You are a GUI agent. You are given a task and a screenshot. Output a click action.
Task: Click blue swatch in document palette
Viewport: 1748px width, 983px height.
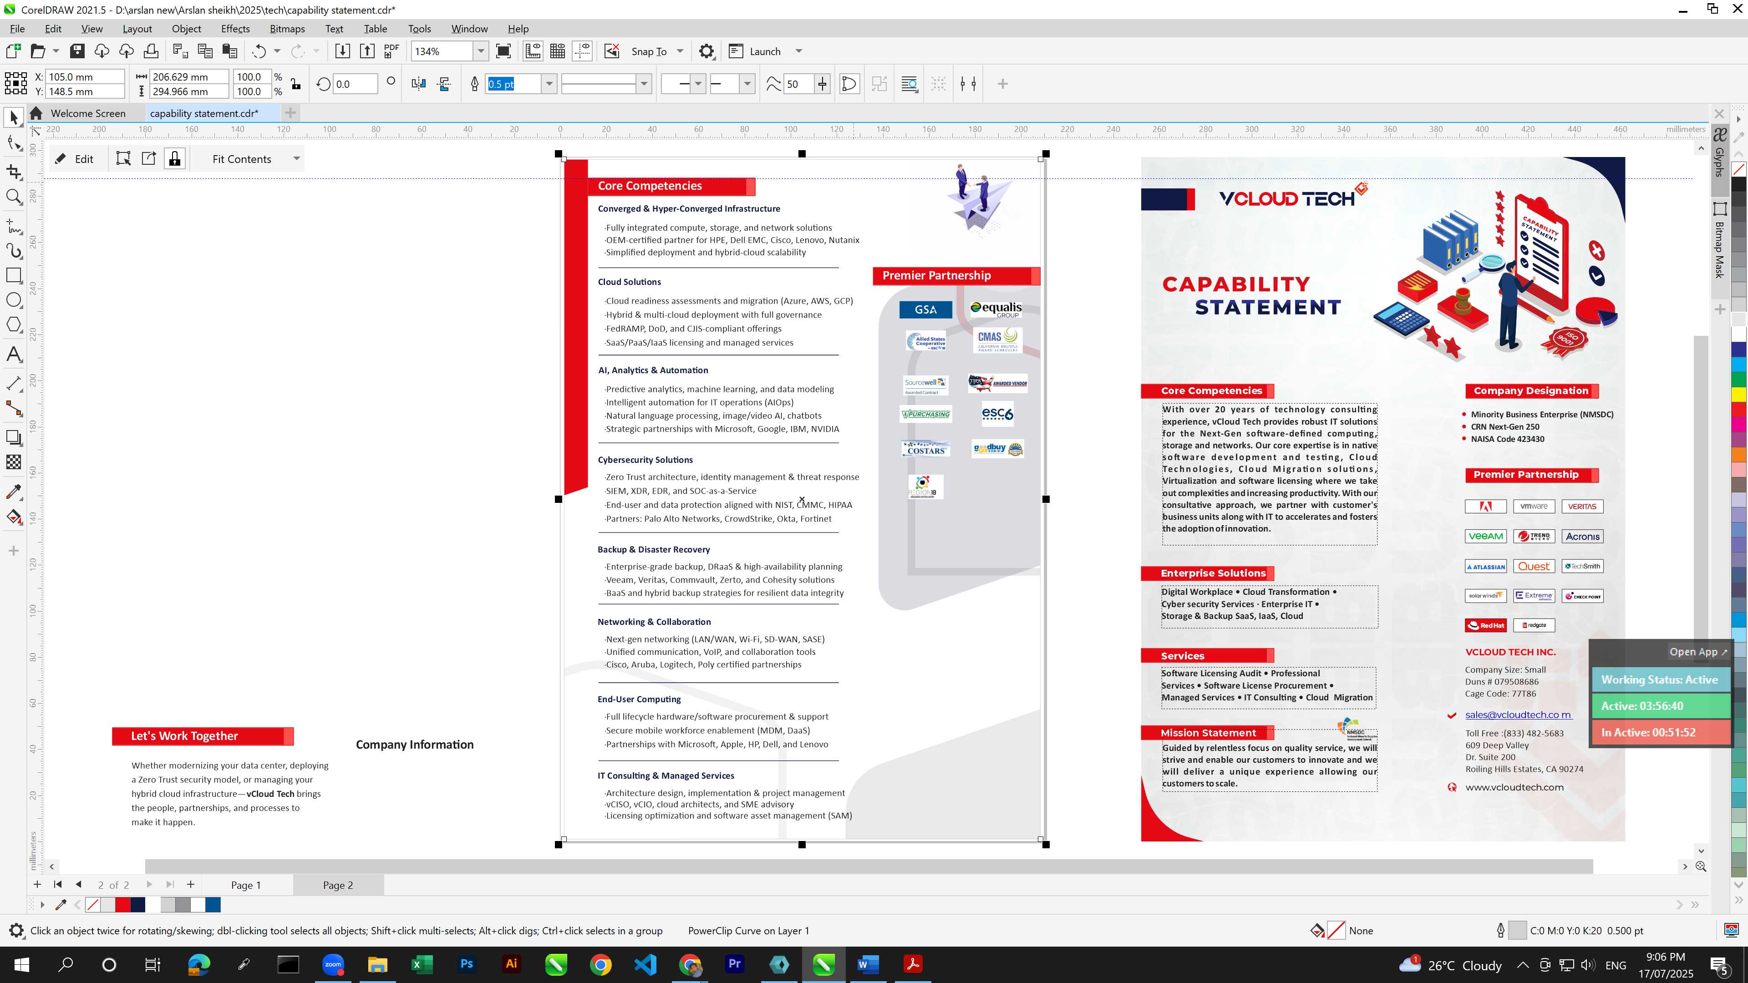tap(213, 904)
